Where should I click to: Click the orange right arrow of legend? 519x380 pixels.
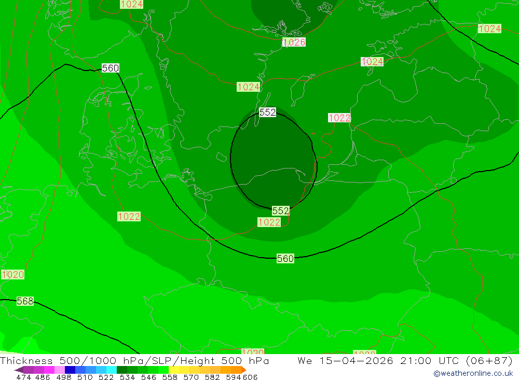pyautogui.click(x=243, y=370)
